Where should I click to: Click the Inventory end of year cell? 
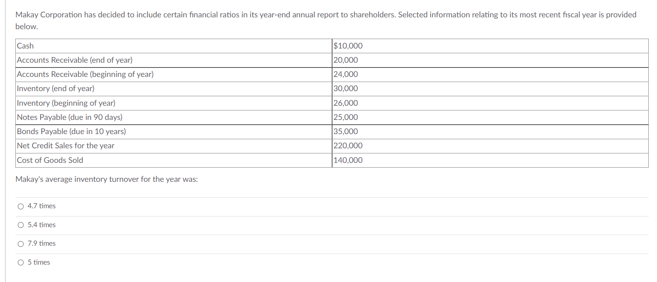[55, 88]
